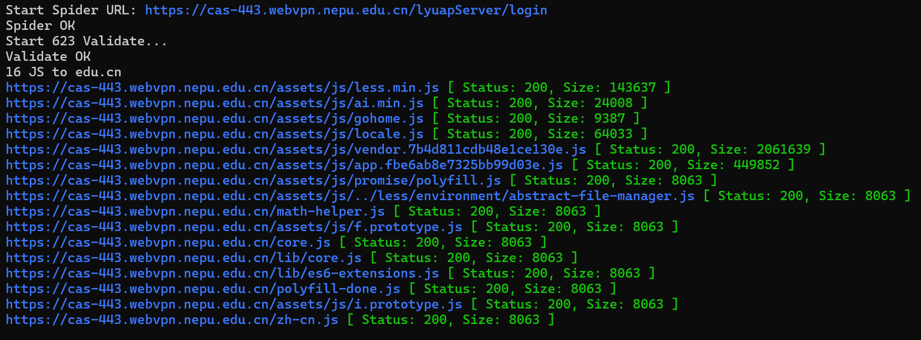Viewport: 921px width, 340px height.
Task: Select the status text beside lib/es6-extensions.js
Action: (x=551, y=274)
